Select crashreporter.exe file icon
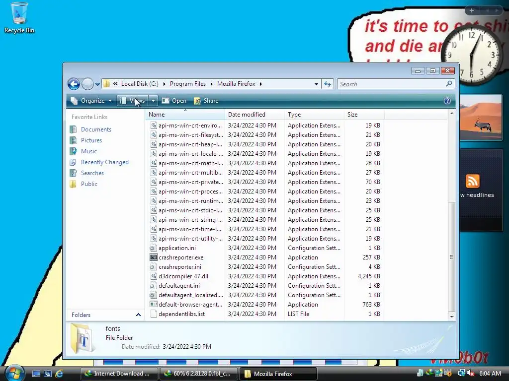The height and width of the screenshot is (381, 509). (154, 257)
